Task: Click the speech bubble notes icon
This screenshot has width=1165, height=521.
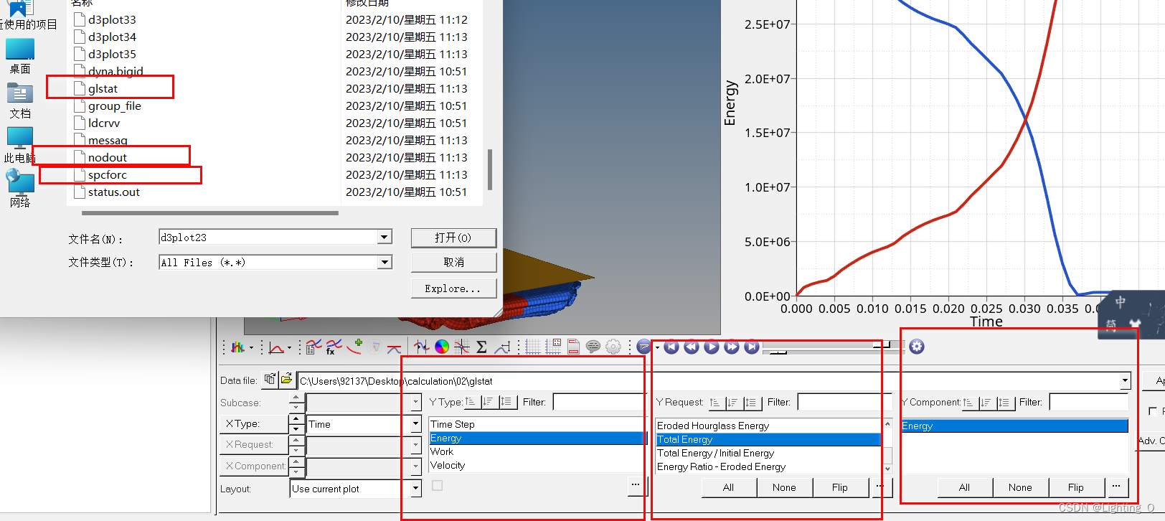Action: click(593, 347)
